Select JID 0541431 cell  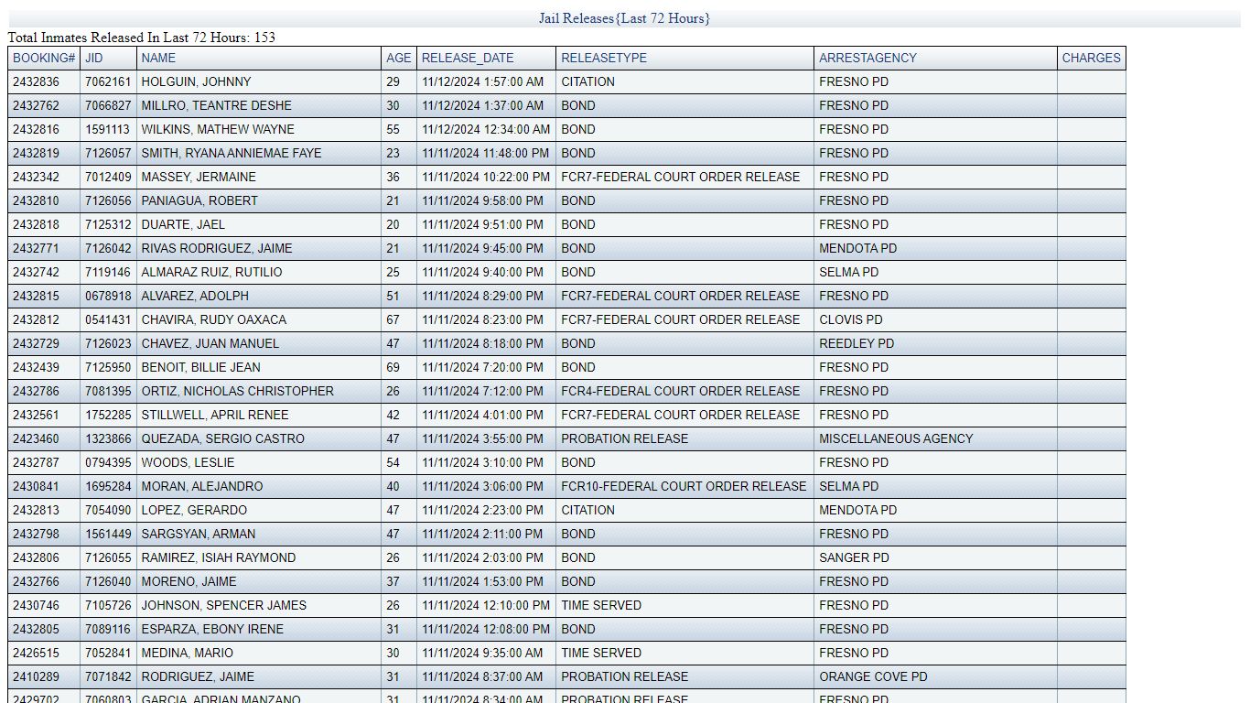(108, 319)
